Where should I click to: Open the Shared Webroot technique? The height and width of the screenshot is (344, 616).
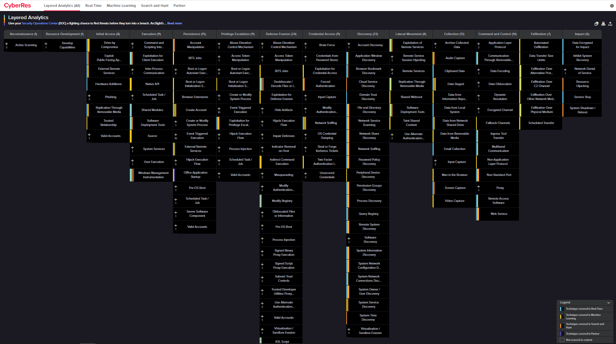tap(412, 97)
